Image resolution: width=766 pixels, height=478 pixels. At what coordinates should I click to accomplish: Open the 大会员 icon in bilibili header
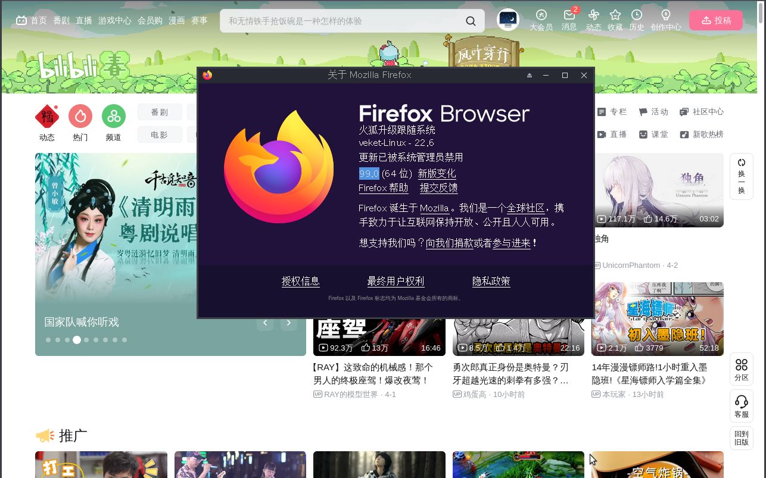click(541, 15)
